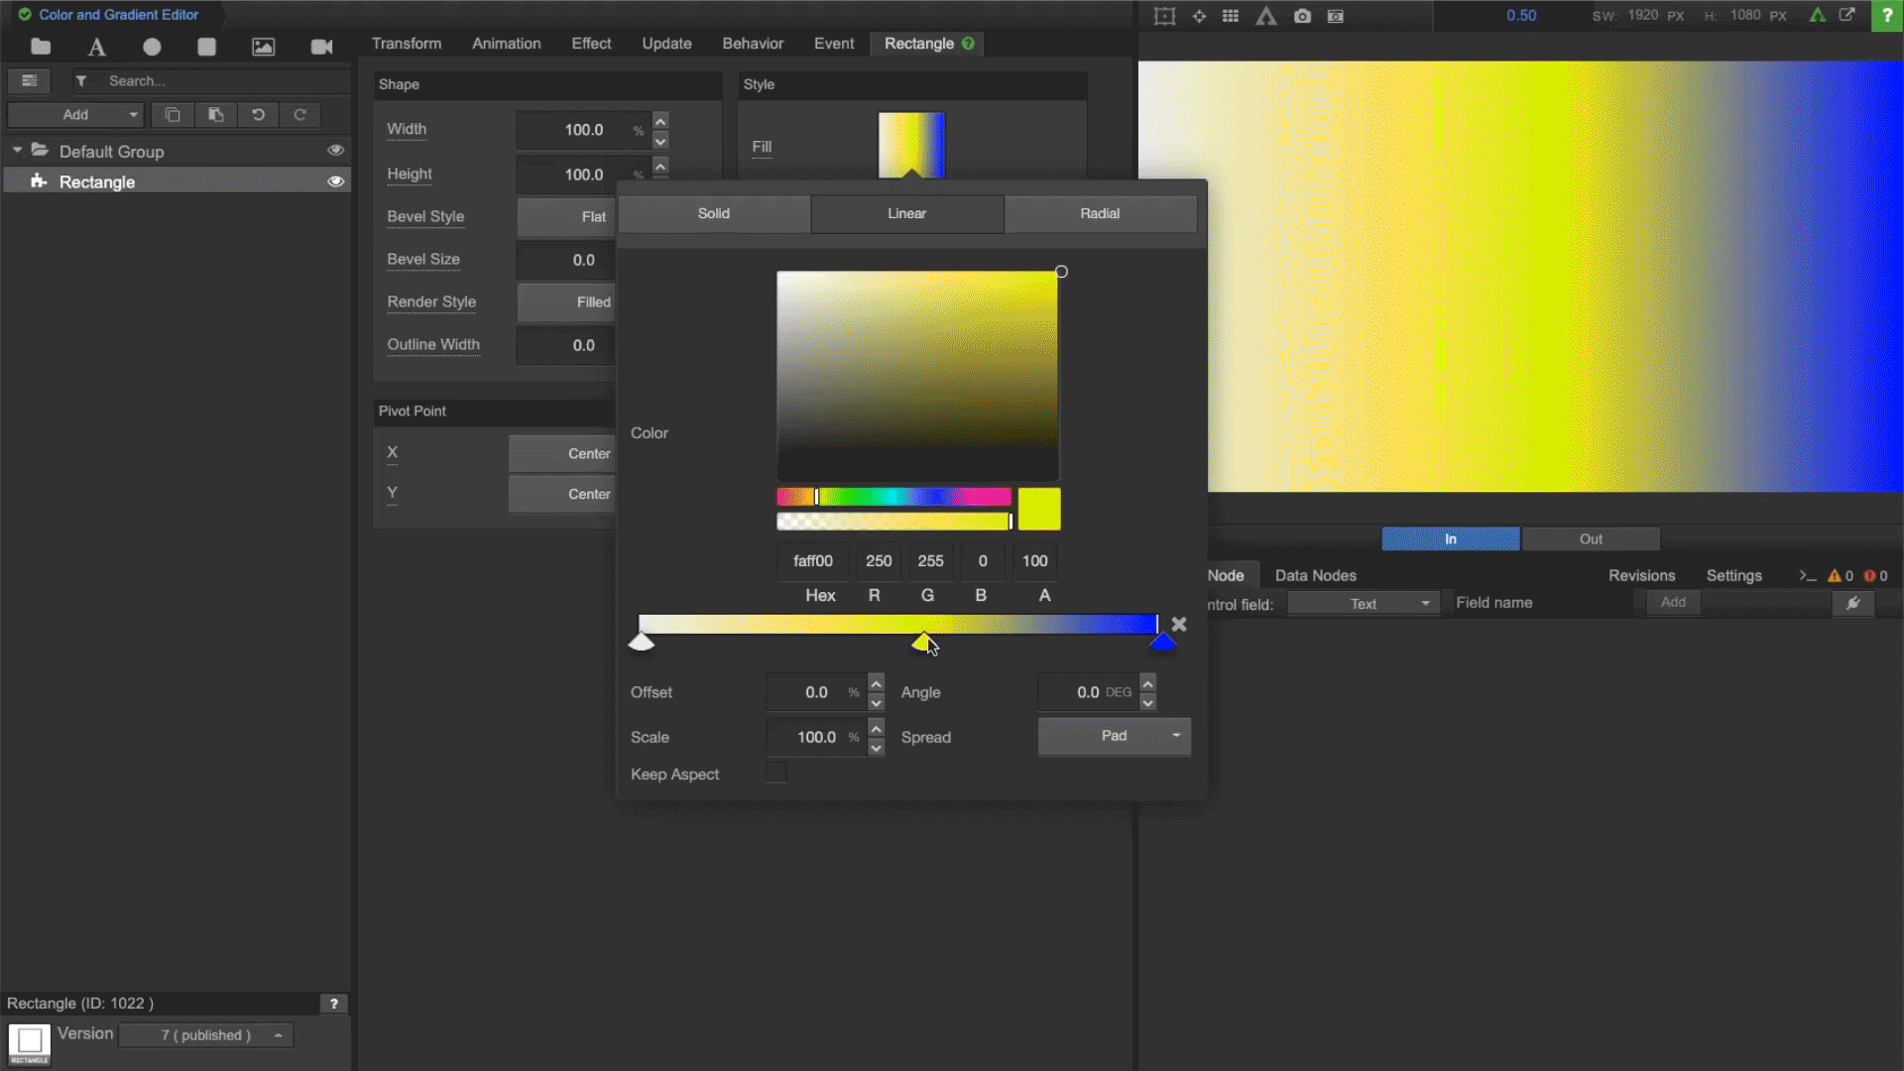
Task: Click the paste node icon
Action: coord(215,115)
